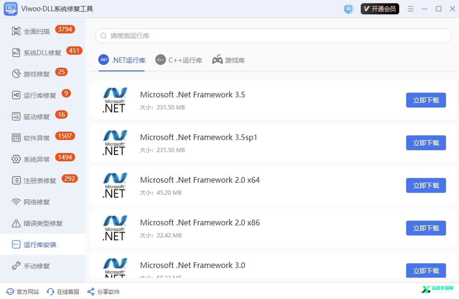Open the system exception gear icon
The image size is (459, 299).
[16, 159]
